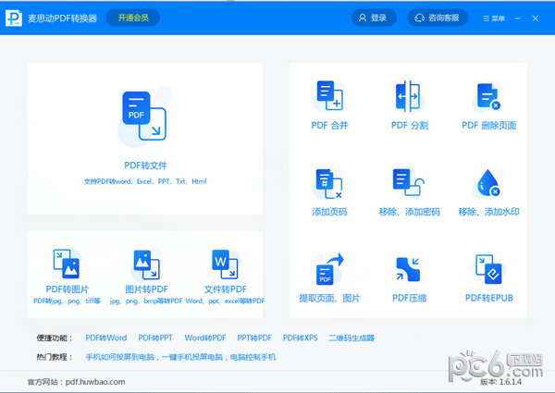
Task: Open the 菜单 menu
Action: (494, 18)
